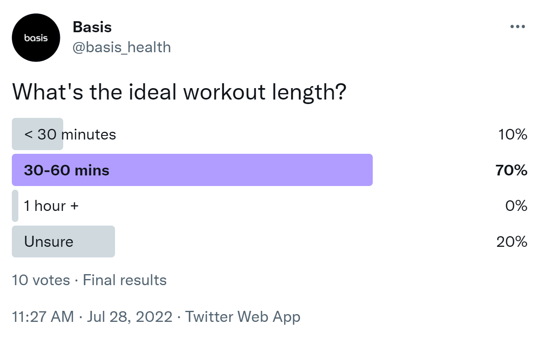The height and width of the screenshot is (339, 542).
Task: Click the '30-60 mins' option label text
Action: 66,170
